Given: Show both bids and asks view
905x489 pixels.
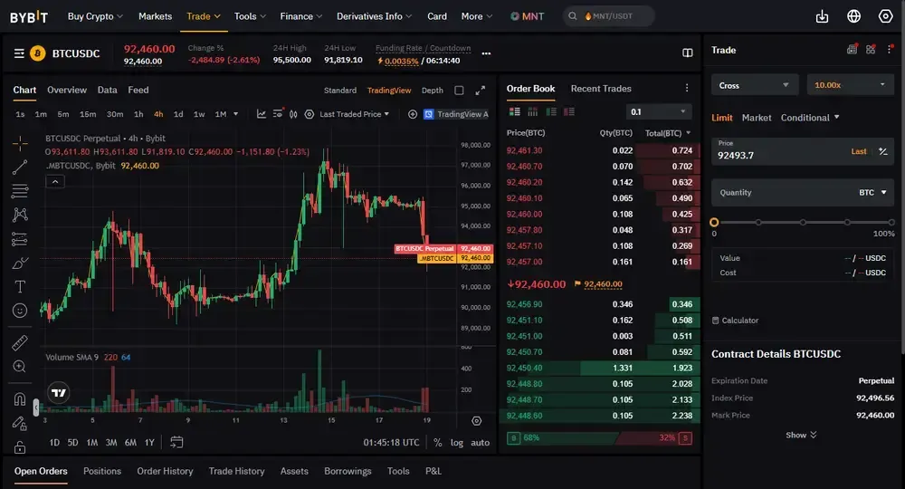Looking at the screenshot, I should (515, 111).
